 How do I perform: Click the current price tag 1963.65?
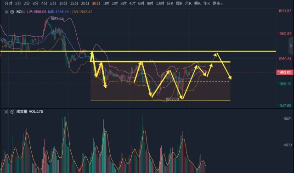click(285, 72)
